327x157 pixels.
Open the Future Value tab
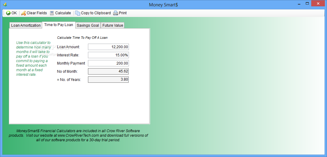click(x=113, y=25)
